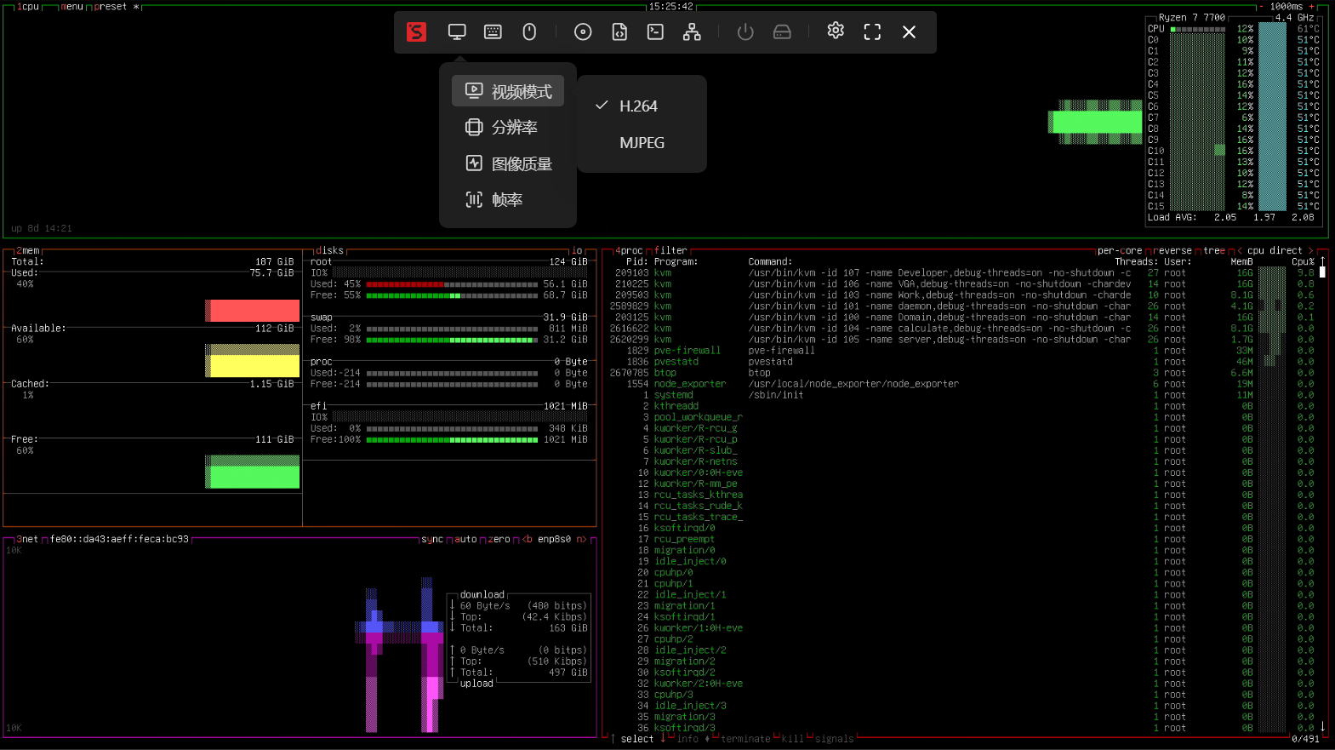Expand the 视频模式 submenu
This screenshot has width=1335, height=750.
(x=508, y=91)
